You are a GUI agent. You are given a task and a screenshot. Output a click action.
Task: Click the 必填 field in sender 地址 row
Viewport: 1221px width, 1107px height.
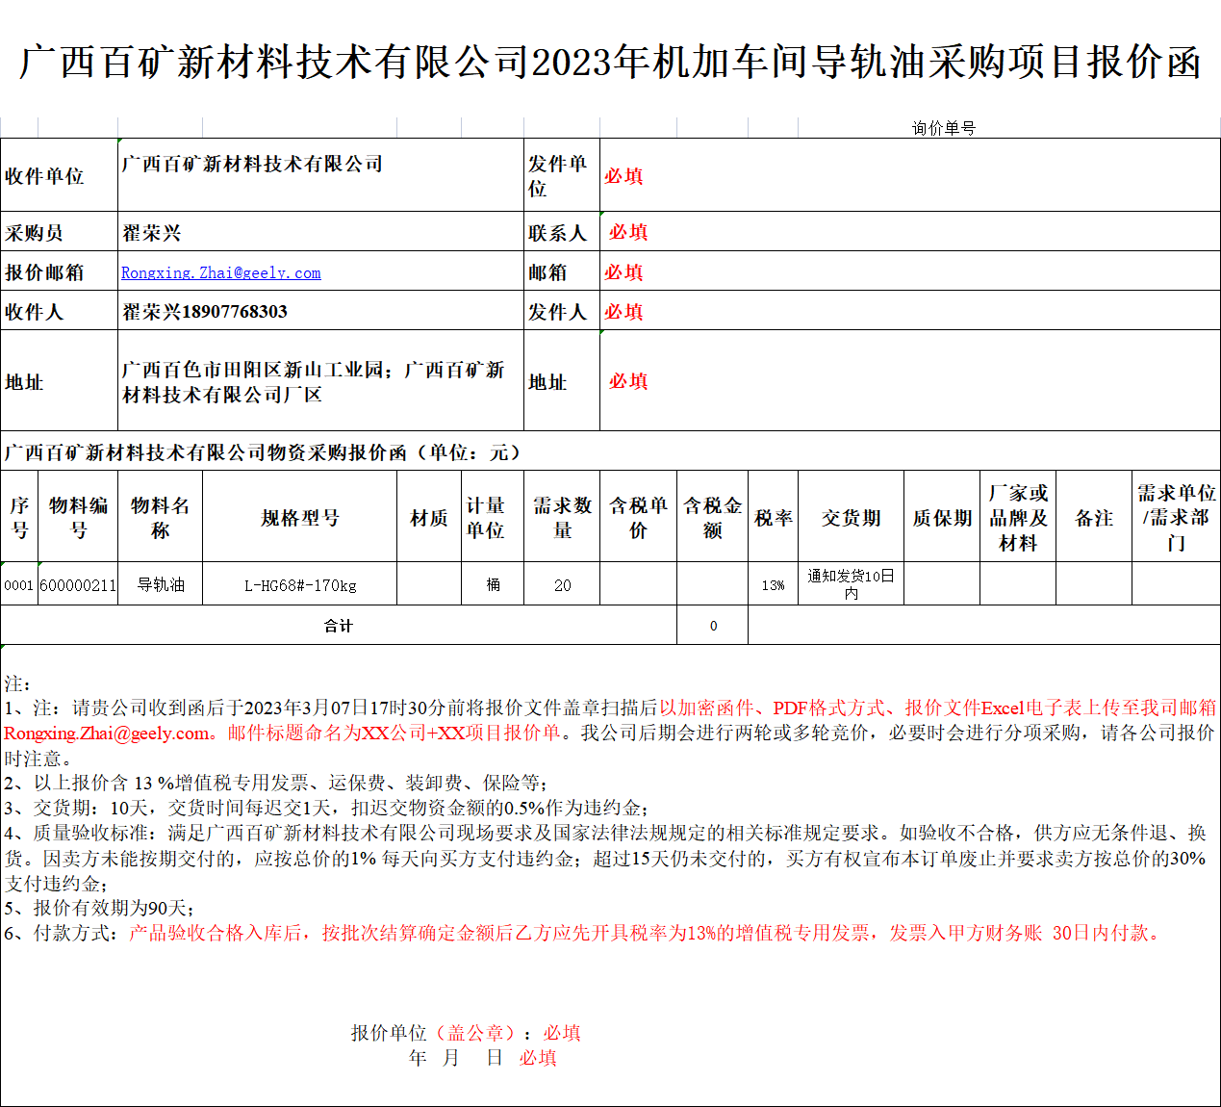pos(910,380)
